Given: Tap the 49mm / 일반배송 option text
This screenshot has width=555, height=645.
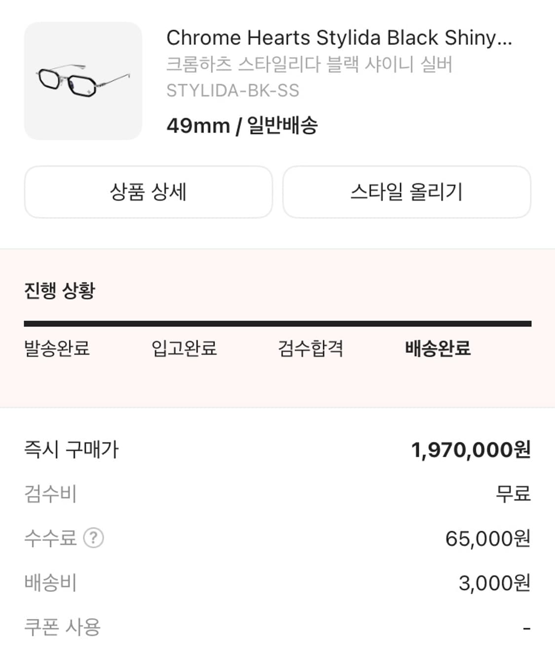Looking at the screenshot, I should (242, 125).
